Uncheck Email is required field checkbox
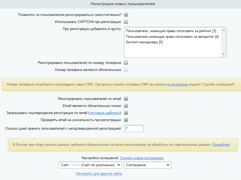 126,106
